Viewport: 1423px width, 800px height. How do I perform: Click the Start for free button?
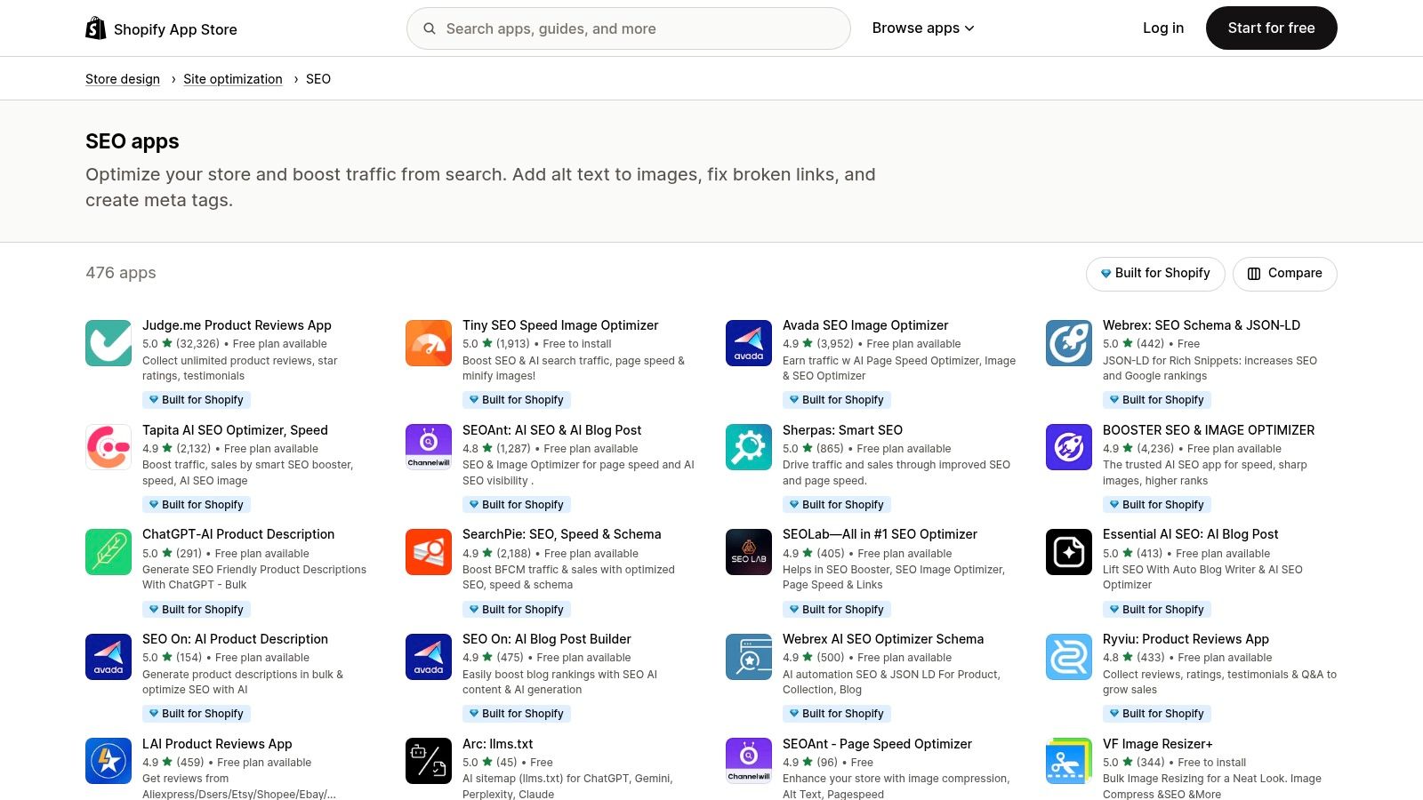pos(1271,28)
